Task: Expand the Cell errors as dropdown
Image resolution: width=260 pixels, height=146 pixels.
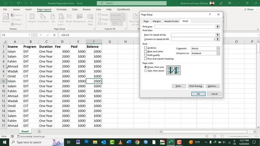Action: (x=218, y=53)
